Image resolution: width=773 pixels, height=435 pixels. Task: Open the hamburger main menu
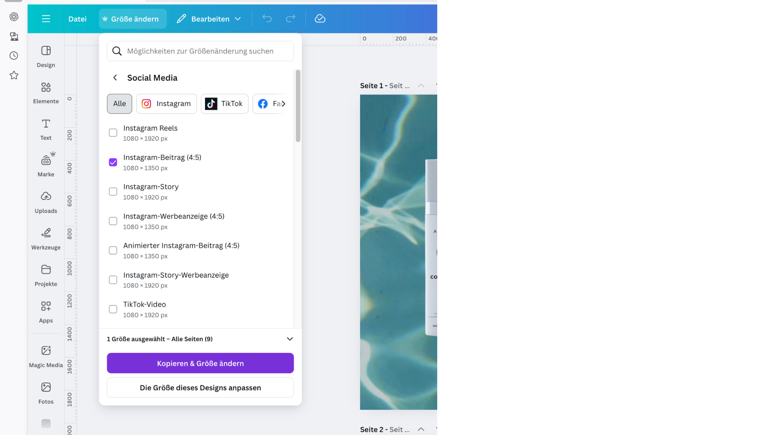pos(46,19)
